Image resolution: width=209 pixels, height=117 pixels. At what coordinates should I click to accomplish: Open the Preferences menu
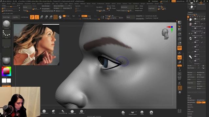101,4
